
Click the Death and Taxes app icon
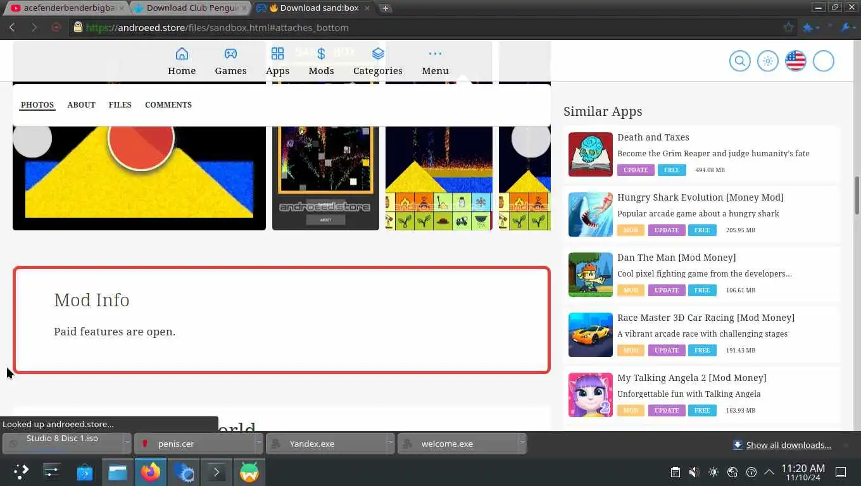point(590,154)
